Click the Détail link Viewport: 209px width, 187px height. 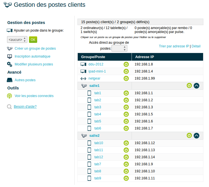[196, 46]
